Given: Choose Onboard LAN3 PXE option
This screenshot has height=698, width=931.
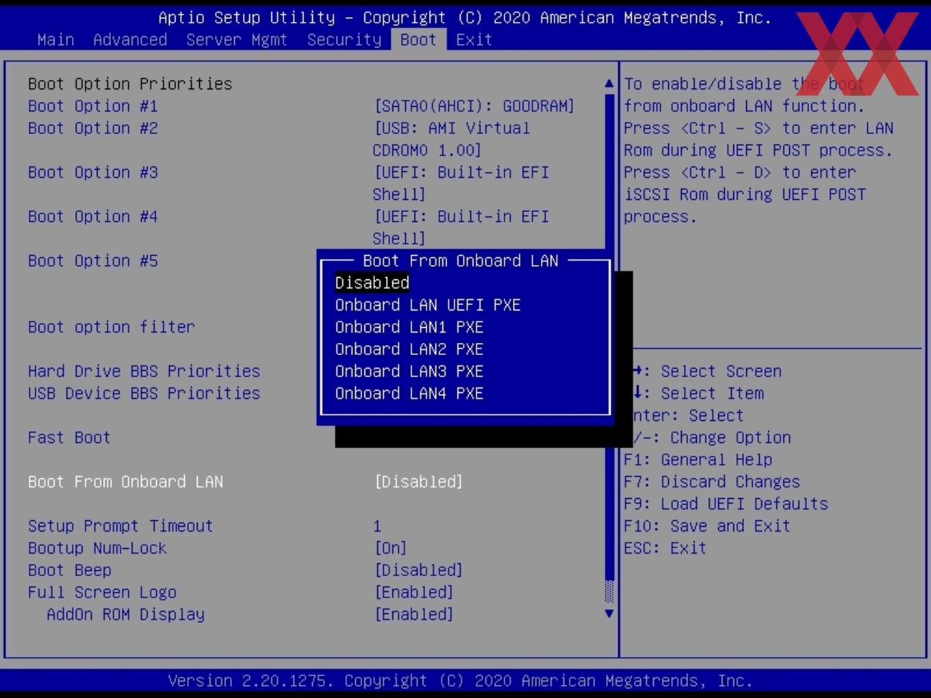Looking at the screenshot, I should click(409, 372).
